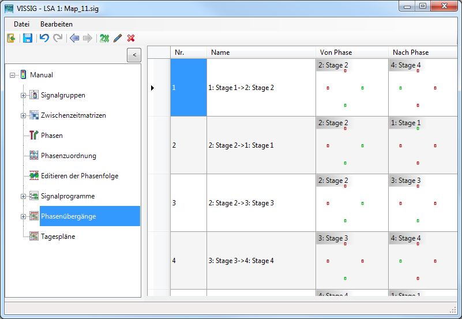Click the pencil edit icon
Screen dimensions: 462x319
point(118,38)
